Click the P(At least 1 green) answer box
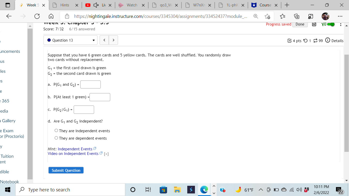The image size is (349, 196). (100, 97)
